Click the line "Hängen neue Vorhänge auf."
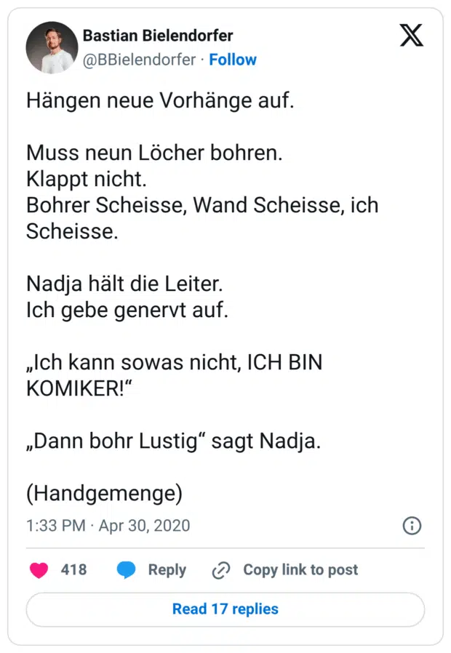Viewport: 451px width, 653px height. click(x=160, y=101)
